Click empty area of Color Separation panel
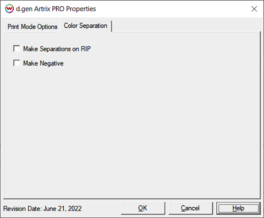This screenshot has height=218, width=264. click(x=132, y=130)
